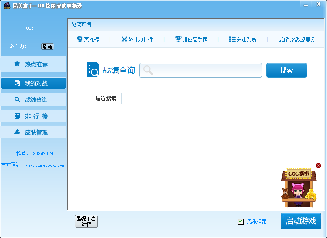Click the 启动游戏 button

click(301, 221)
